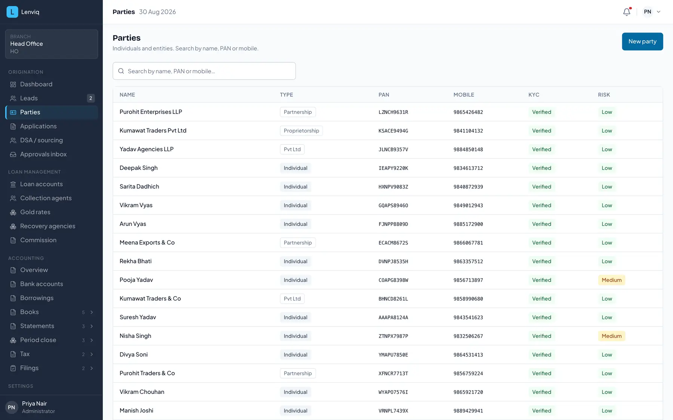Click Priya Nair Administrator profile
The image size is (673, 420).
click(52, 407)
